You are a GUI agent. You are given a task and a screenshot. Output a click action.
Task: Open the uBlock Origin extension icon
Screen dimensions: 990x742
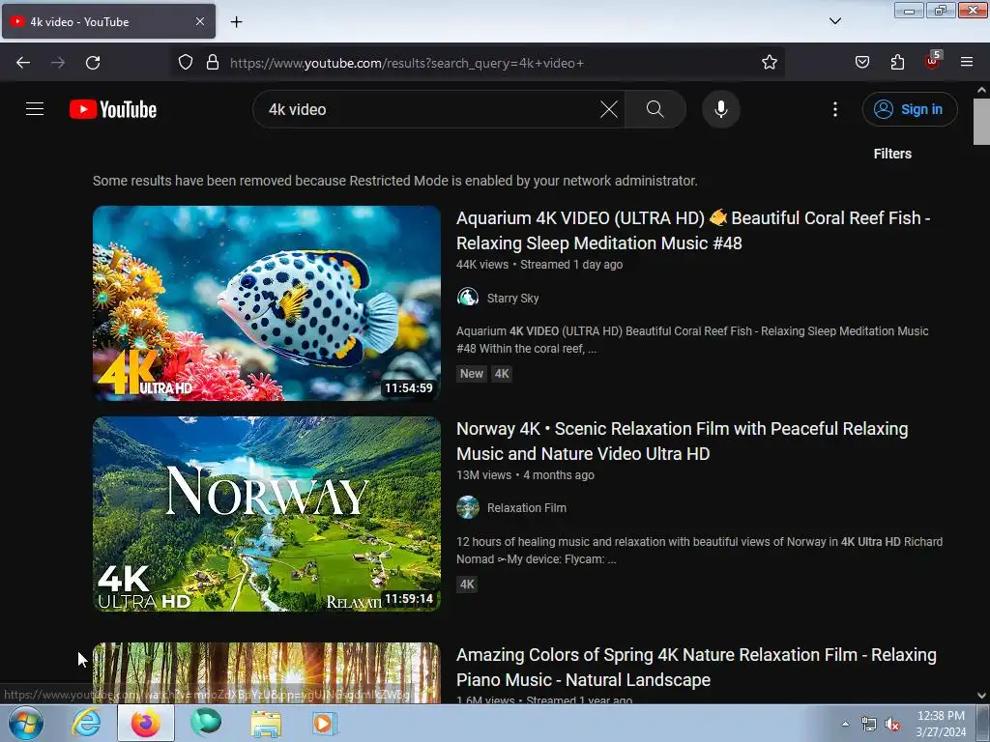(932, 61)
